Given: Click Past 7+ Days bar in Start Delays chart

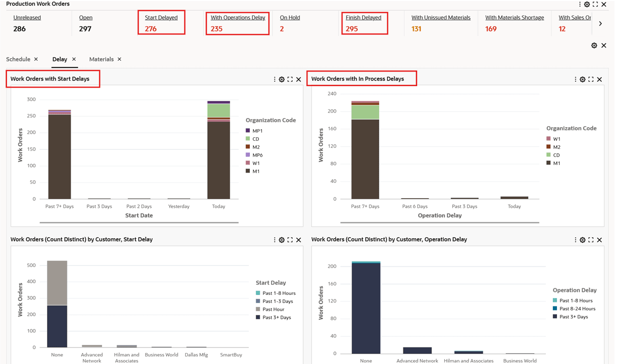Looking at the screenshot, I should (x=60, y=155).
